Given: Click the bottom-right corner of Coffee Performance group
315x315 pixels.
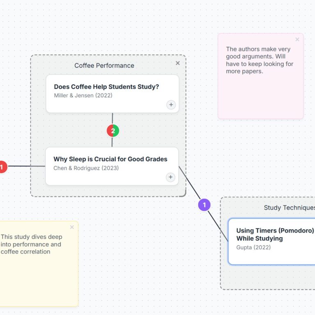Looking at the screenshot, I should tap(185, 195).
